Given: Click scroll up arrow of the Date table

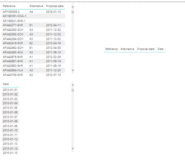Looking at the screenshot, I should click(73, 85).
